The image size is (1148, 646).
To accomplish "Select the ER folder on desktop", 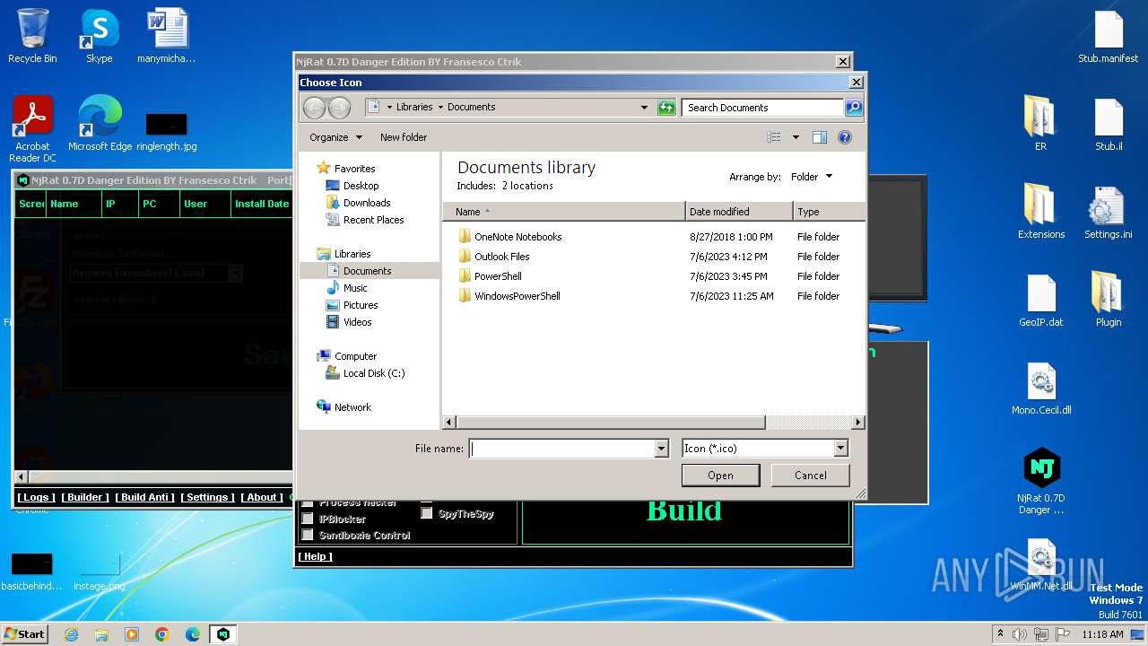I will click(1040, 124).
